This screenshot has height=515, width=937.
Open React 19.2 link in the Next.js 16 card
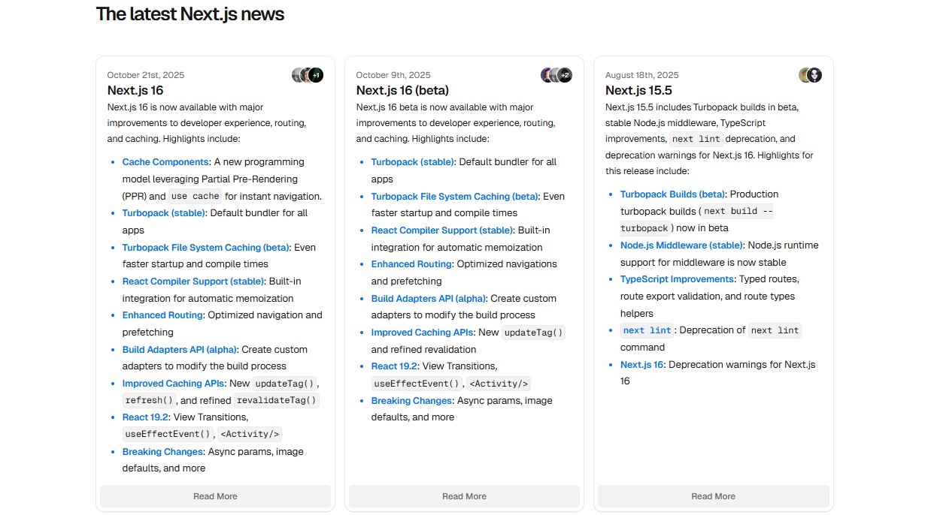145,417
